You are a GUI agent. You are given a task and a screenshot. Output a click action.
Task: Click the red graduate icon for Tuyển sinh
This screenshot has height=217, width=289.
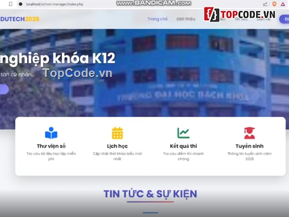[x=250, y=133]
